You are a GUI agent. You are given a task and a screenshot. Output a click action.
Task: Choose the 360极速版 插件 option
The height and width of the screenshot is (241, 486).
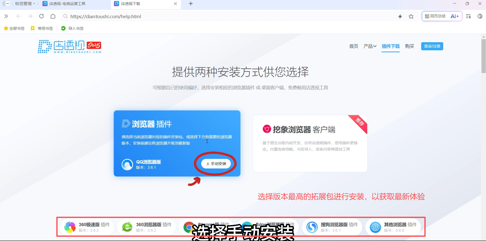[87, 227]
